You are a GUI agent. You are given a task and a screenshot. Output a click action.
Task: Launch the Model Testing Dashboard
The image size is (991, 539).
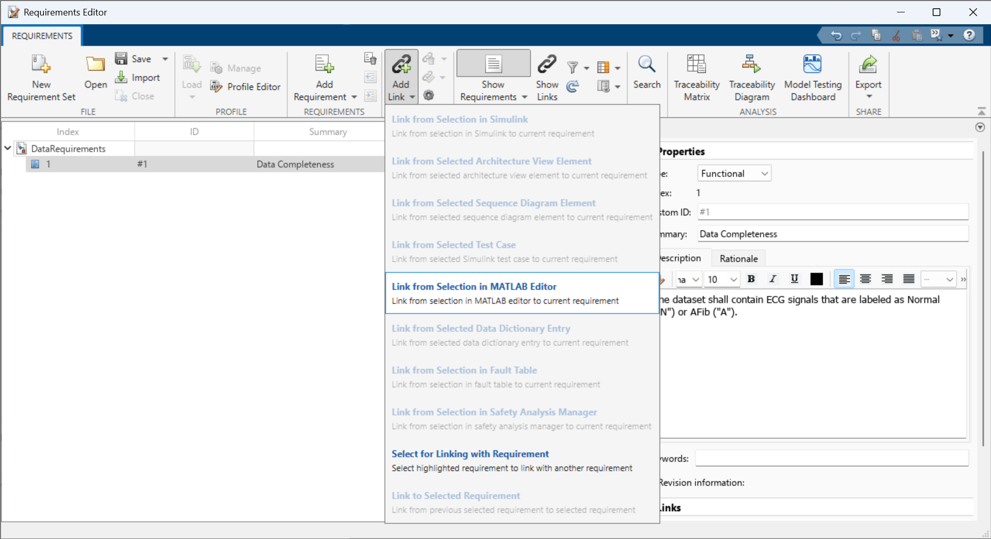click(x=812, y=76)
